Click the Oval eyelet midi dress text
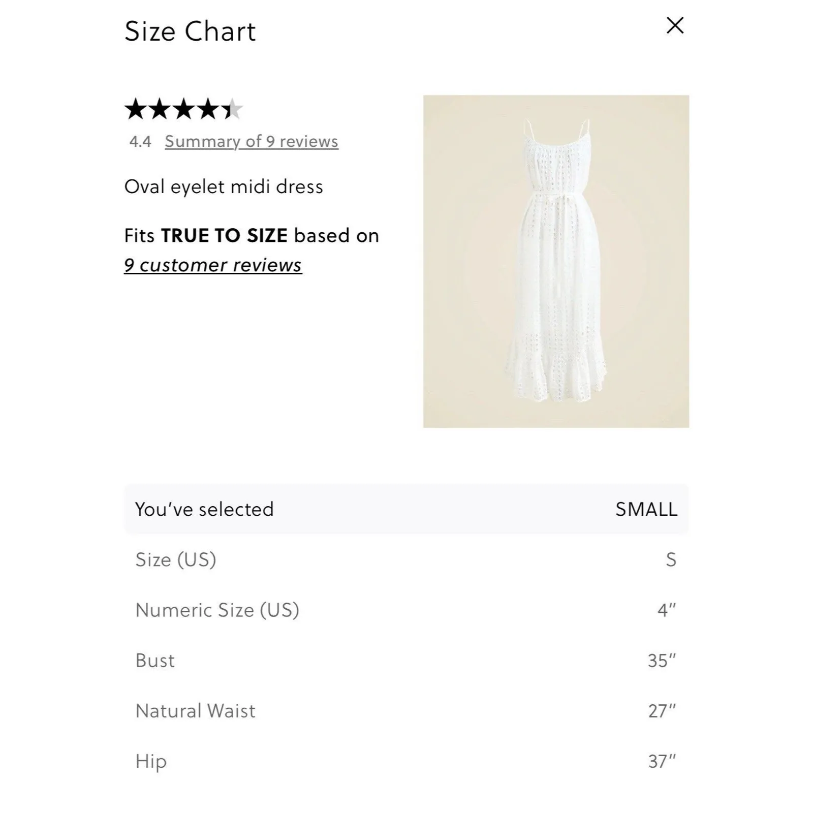Viewport: 813px width, 813px height. click(225, 185)
